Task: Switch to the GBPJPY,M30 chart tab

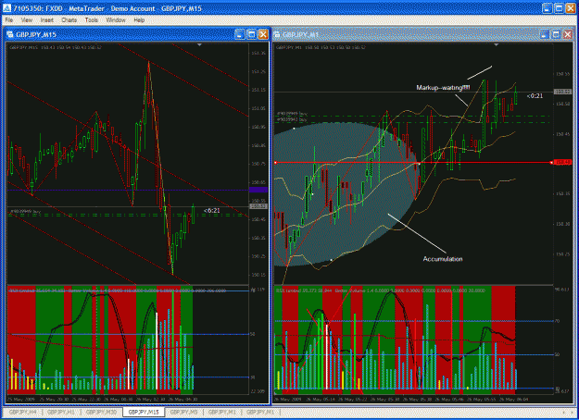Action: 101,412
